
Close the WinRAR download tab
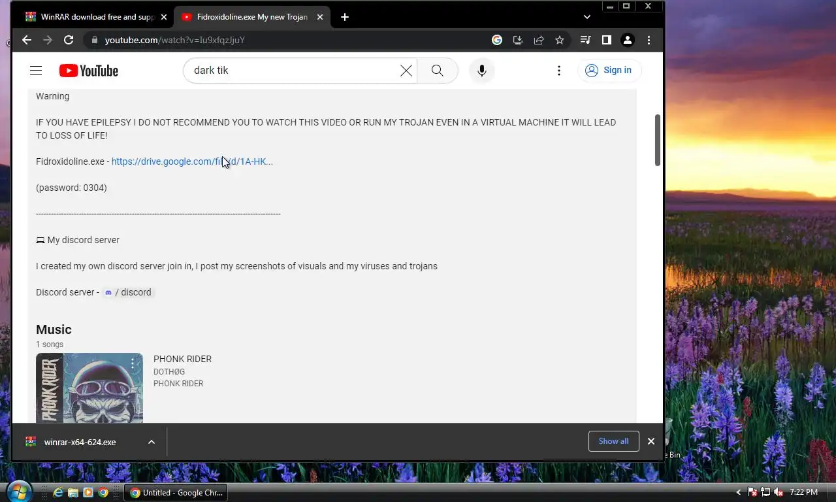[x=163, y=17]
